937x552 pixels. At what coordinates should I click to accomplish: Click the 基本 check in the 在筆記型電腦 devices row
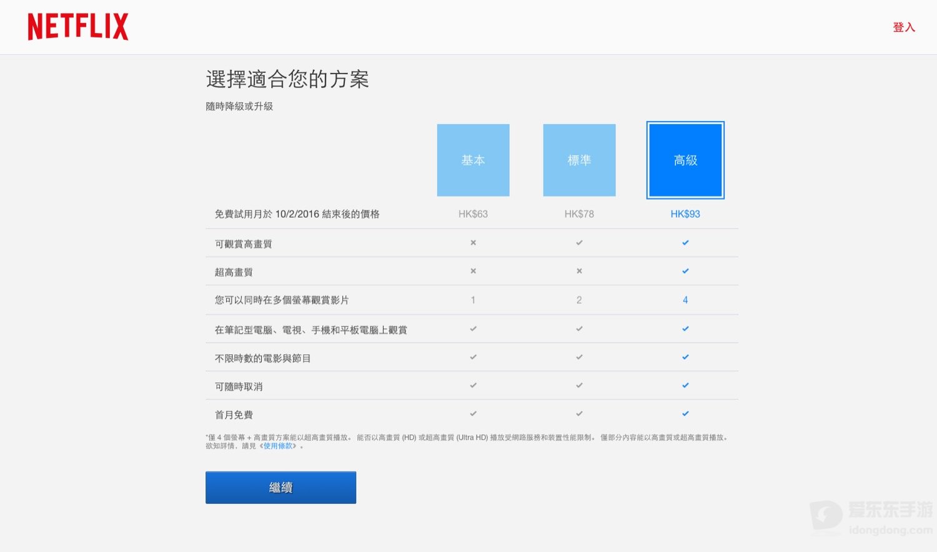(x=473, y=329)
